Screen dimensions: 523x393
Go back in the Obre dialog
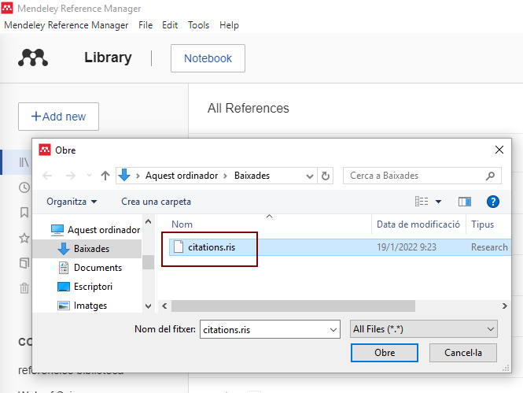[47, 176]
